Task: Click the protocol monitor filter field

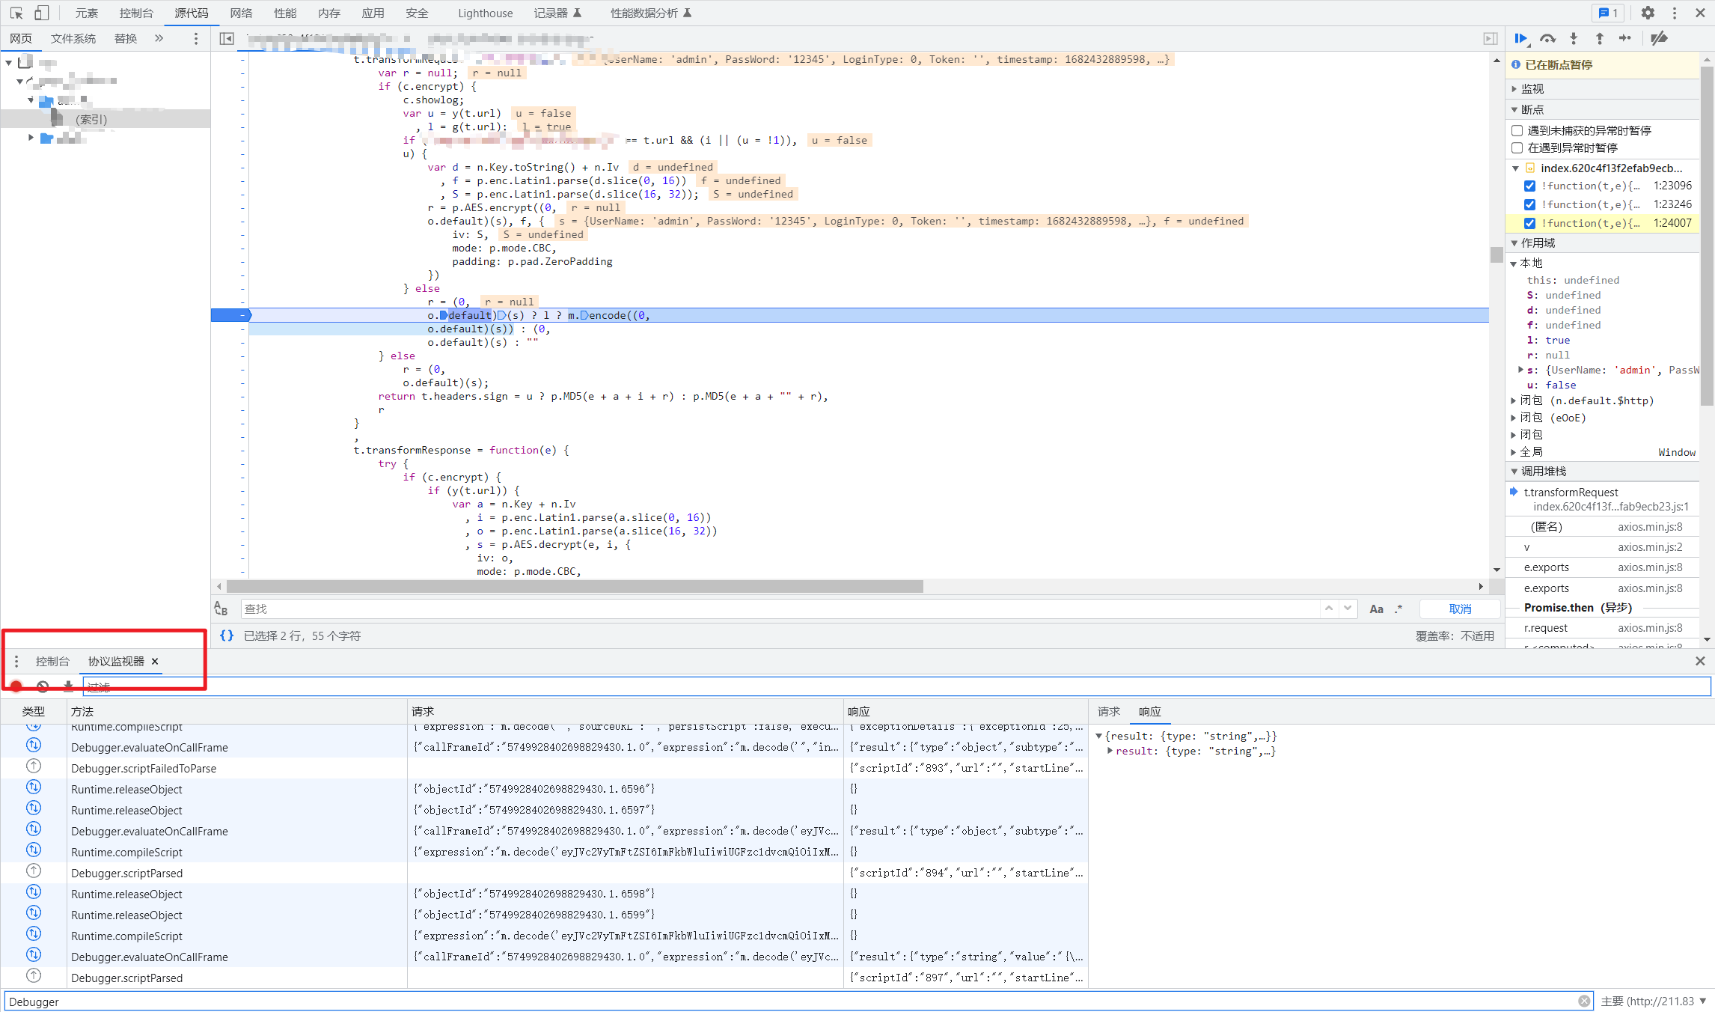Action: coord(896,686)
